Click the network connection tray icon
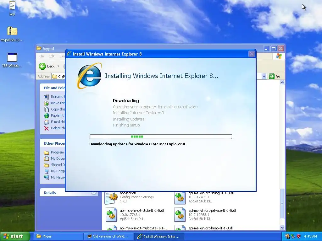Screen dimensions: 322x241 point(293,236)
